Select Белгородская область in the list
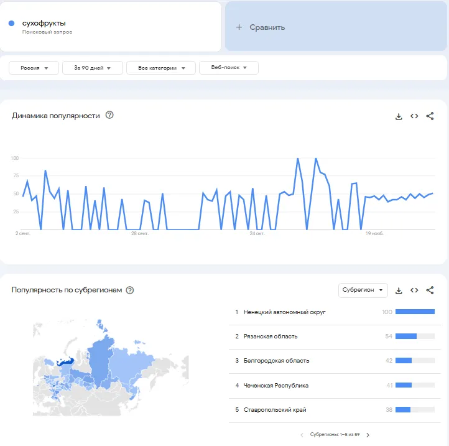449x446 pixels. (x=276, y=361)
